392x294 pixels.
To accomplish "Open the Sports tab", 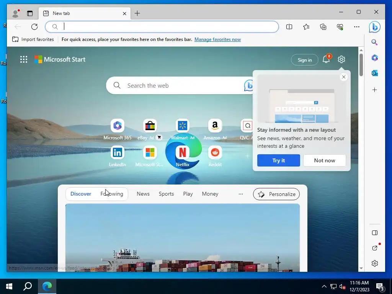I will [x=166, y=194].
